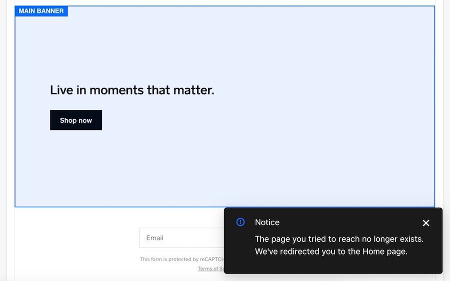Click the Shop now button

pyautogui.click(x=76, y=120)
